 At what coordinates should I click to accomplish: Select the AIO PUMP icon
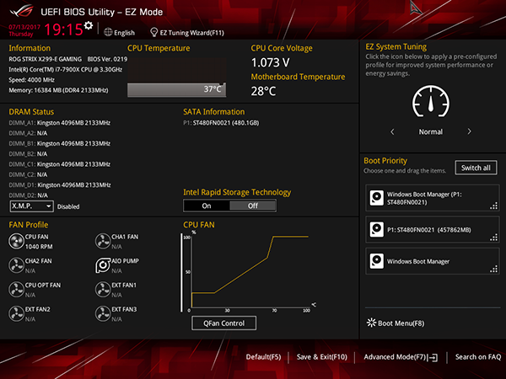coord(103,265)
